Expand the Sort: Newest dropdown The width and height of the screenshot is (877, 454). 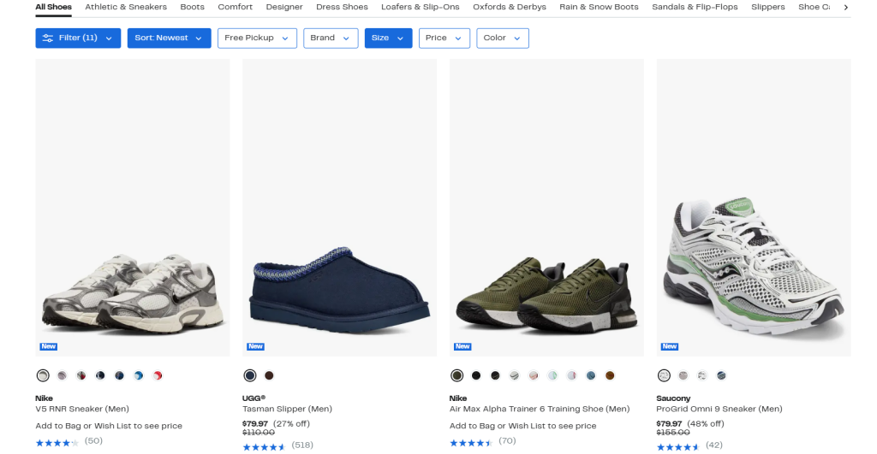coord(169,38)
